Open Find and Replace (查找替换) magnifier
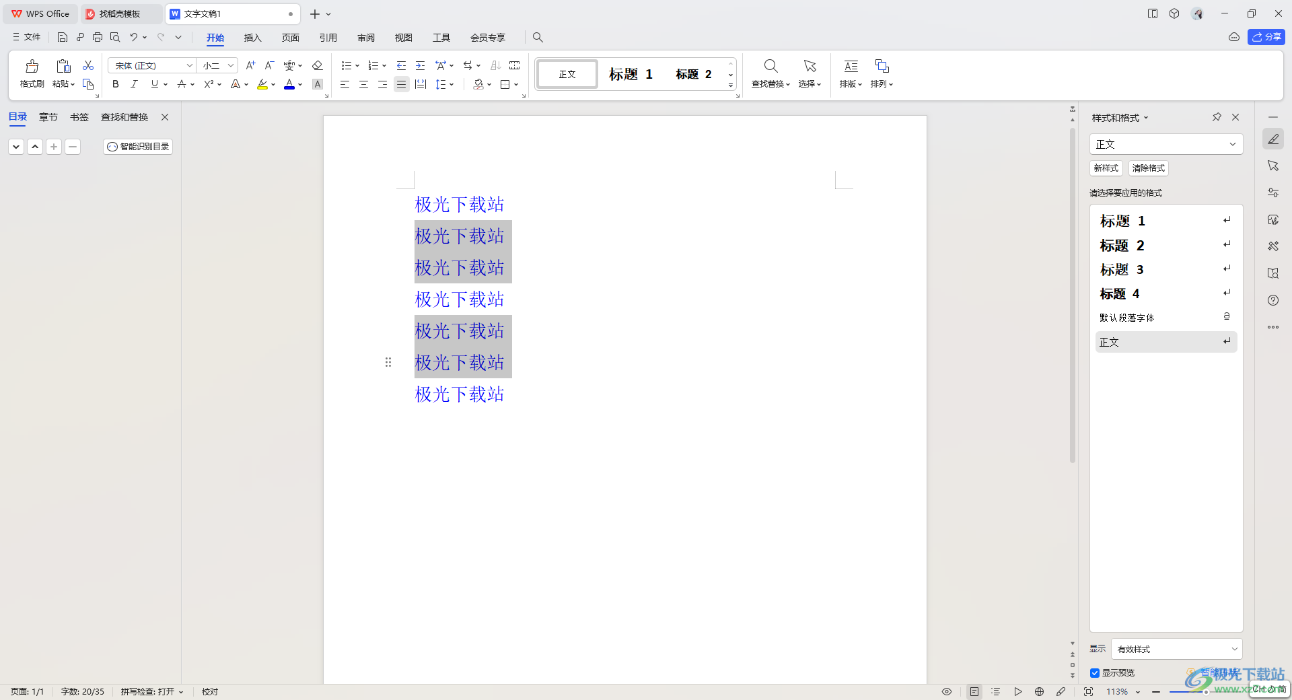The height and width of the screenshot is (700, 1292). click(x=771, y=66)
